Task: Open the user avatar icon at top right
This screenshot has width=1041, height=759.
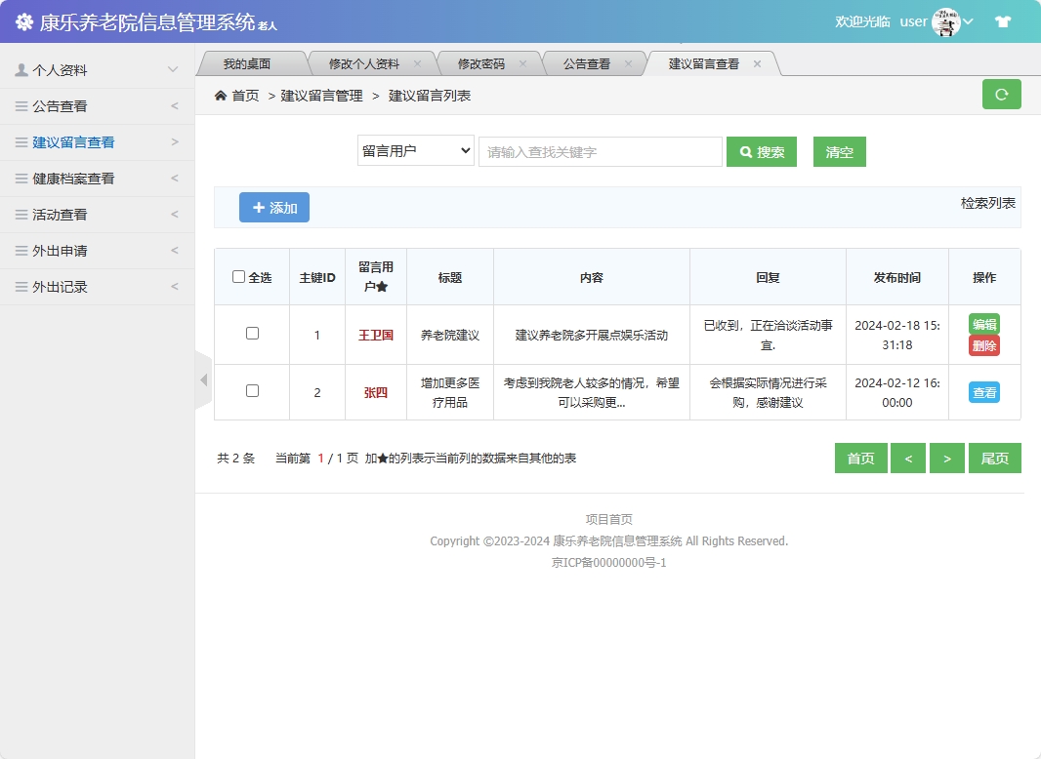Action: click(x=944, y=20)
